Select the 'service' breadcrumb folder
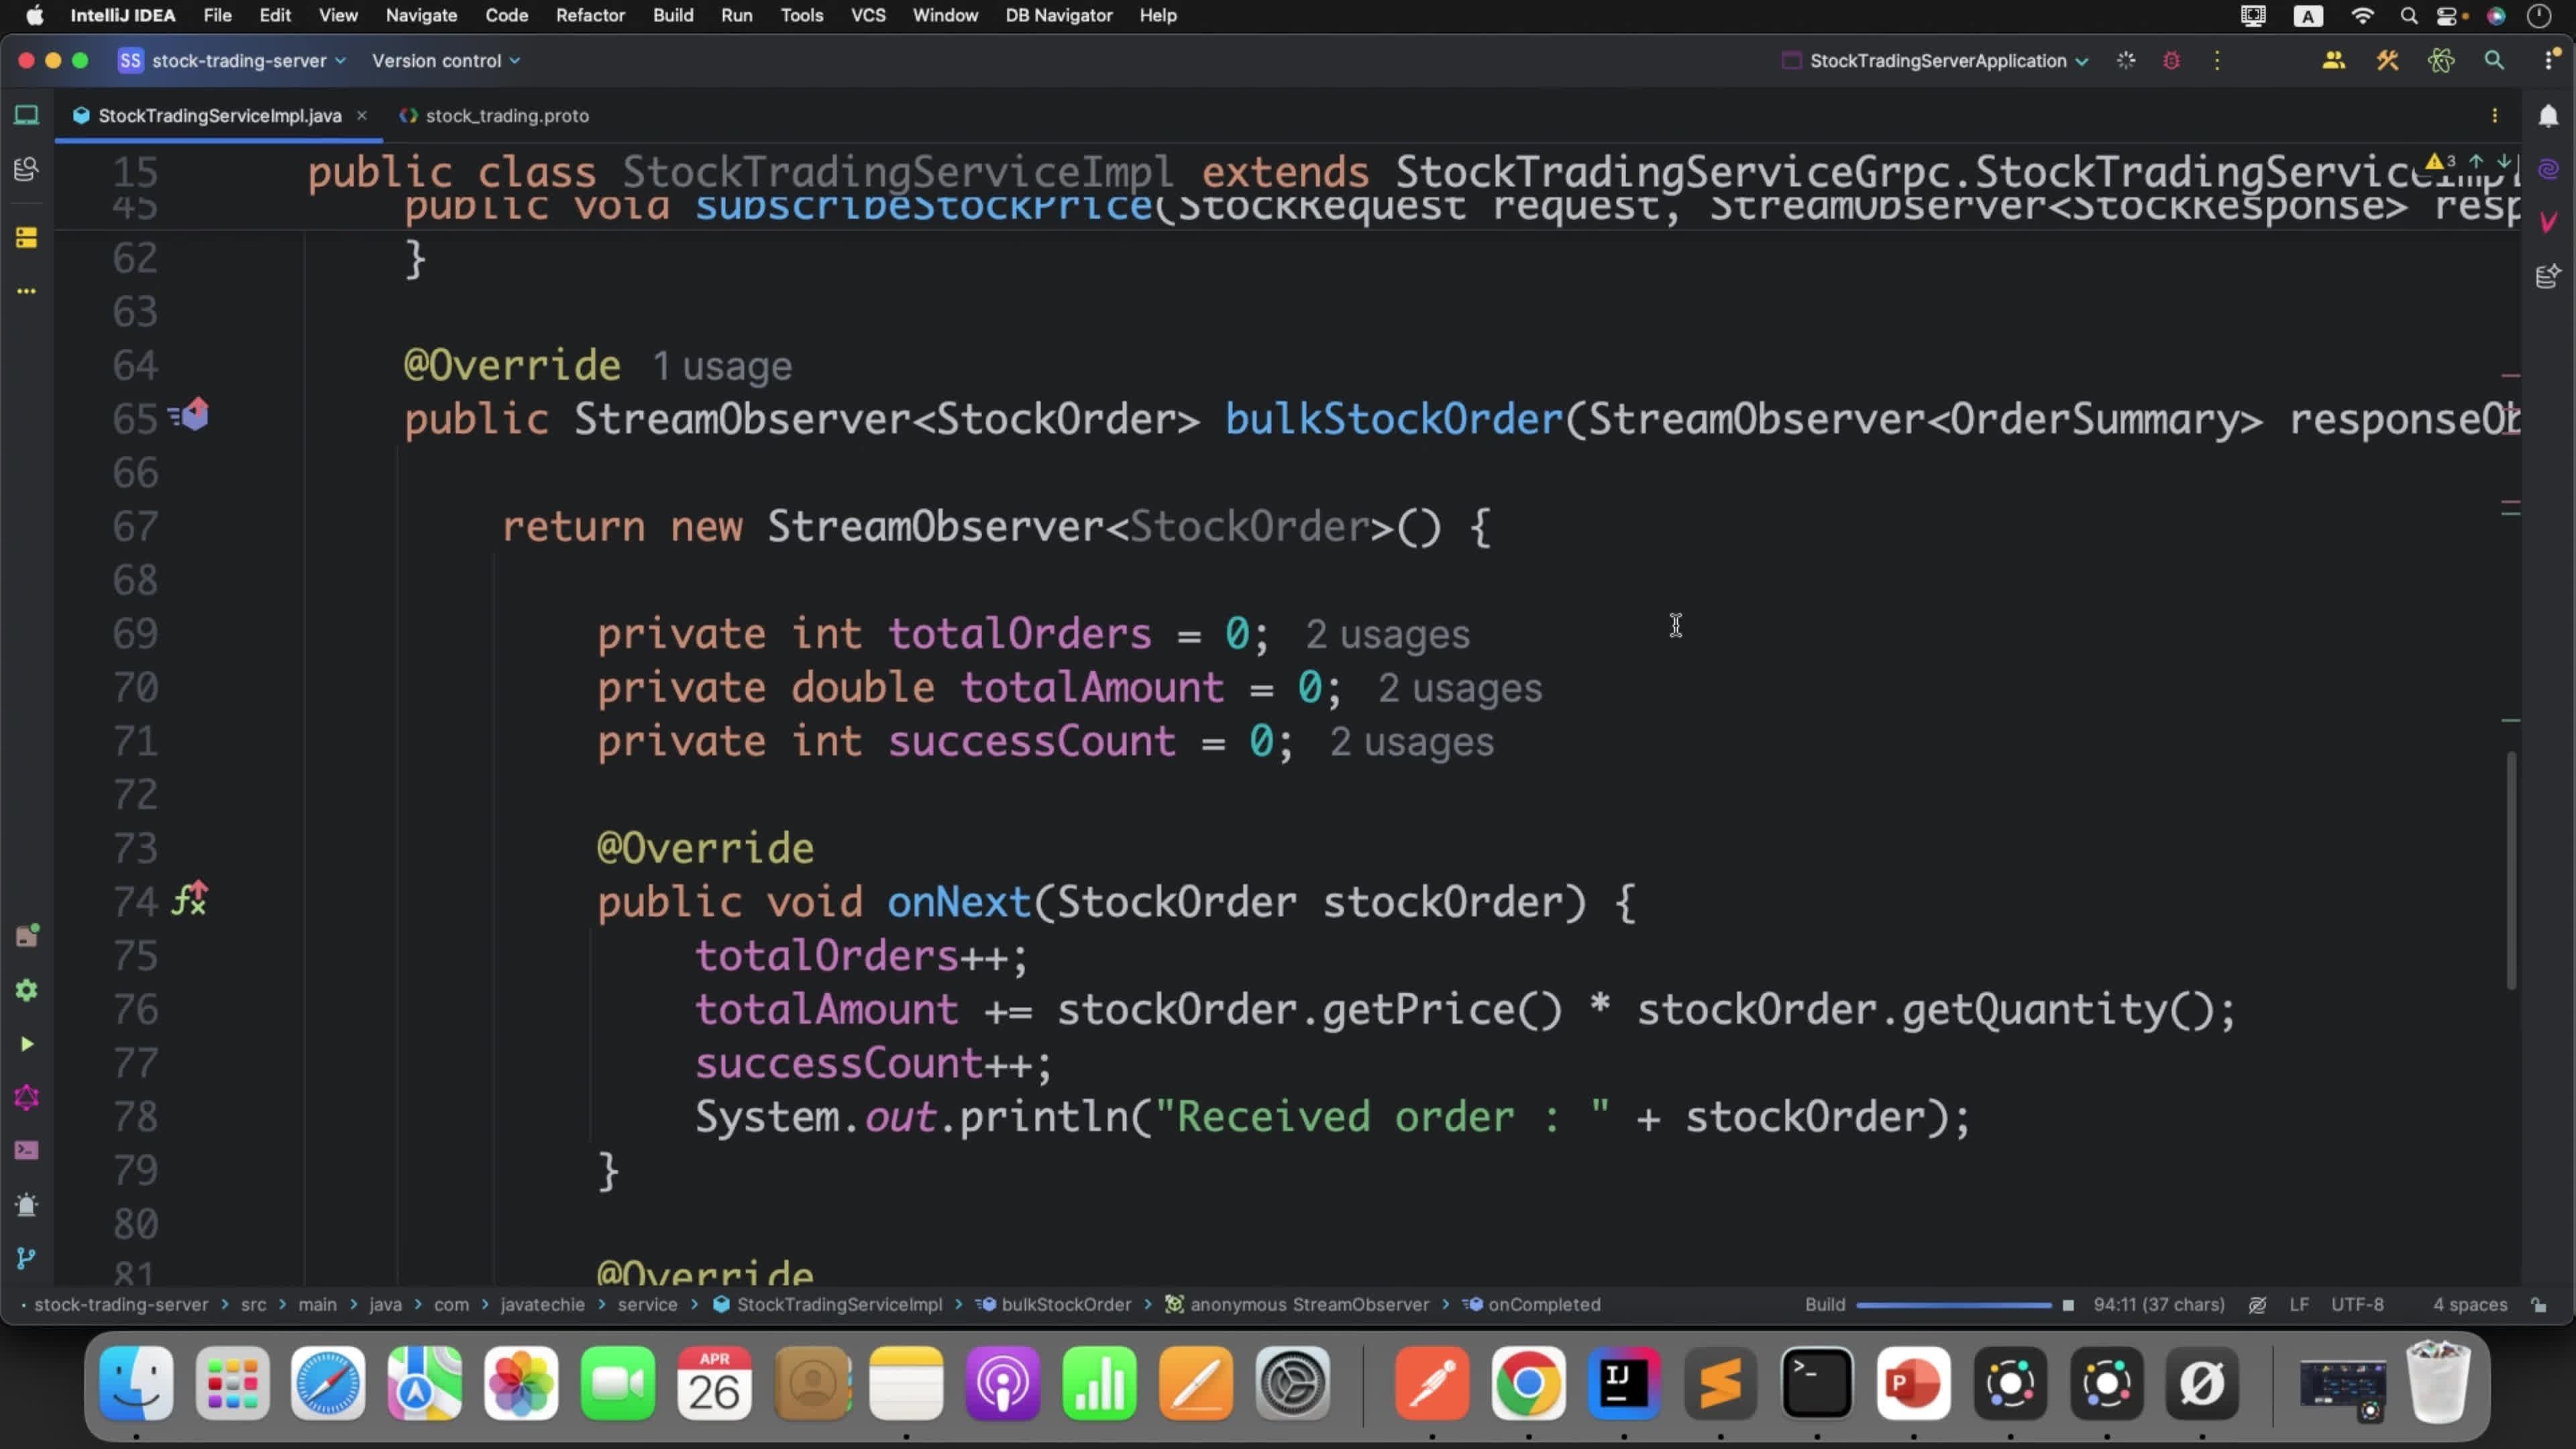Viewport: 2576px width, 1449px height. click(x=647, y=1305)
